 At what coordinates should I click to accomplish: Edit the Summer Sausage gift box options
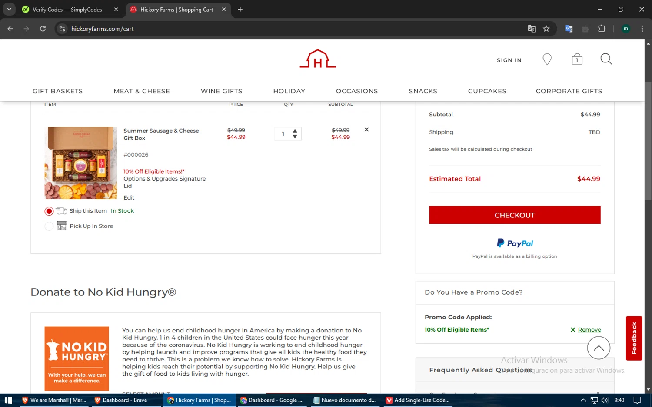coord(129,198)
